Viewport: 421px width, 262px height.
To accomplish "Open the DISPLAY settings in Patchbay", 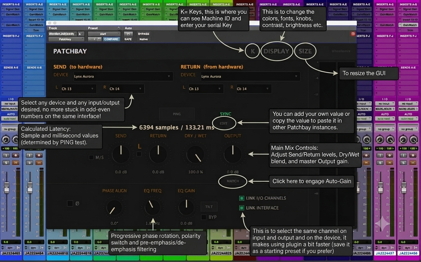I will click(276, 51).
